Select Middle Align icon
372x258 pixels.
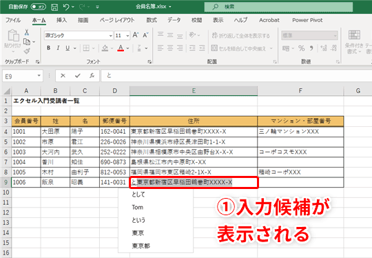(170, 35)
